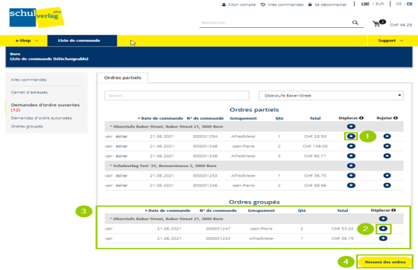Edit order 000031248 with éditer
Image resolution: width=418 pixels, height=270 pixels.
pos(121,146)
